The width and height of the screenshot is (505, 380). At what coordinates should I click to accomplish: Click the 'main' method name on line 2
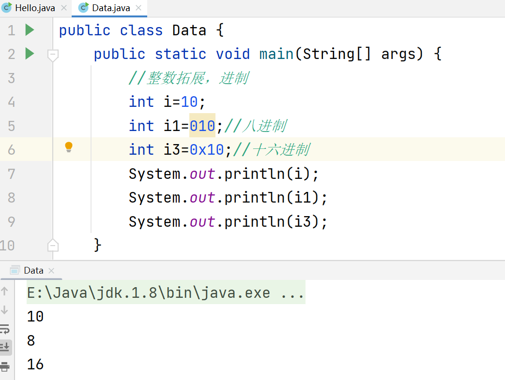pyautogui.click(x=276, y=54)
